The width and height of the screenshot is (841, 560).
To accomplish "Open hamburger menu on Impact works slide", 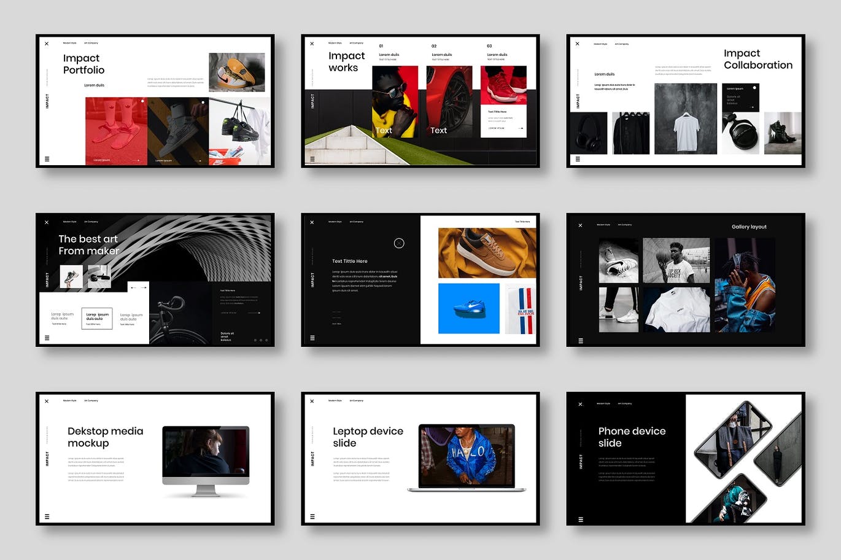I will [312, 159].
